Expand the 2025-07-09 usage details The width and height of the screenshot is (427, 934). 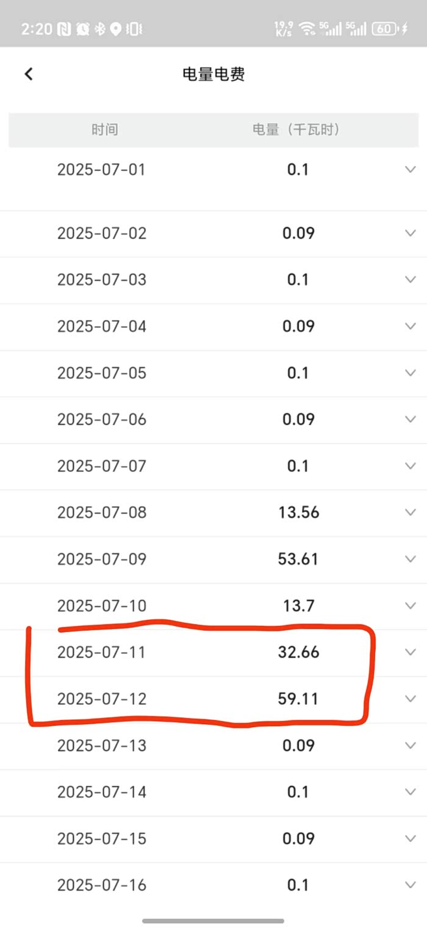point(411,559)
